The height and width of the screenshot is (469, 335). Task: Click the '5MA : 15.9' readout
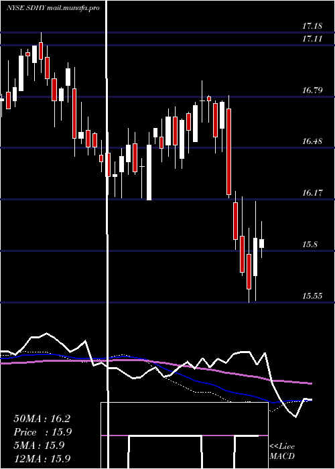[39, 446]
